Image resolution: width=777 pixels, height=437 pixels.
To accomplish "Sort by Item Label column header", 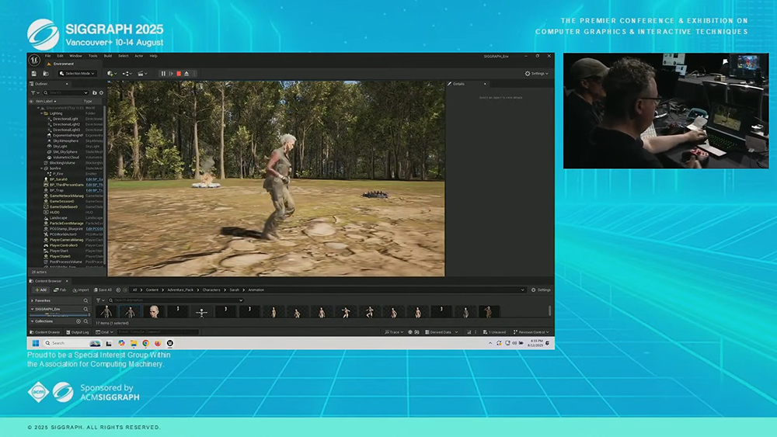I will tap(46, 101).
